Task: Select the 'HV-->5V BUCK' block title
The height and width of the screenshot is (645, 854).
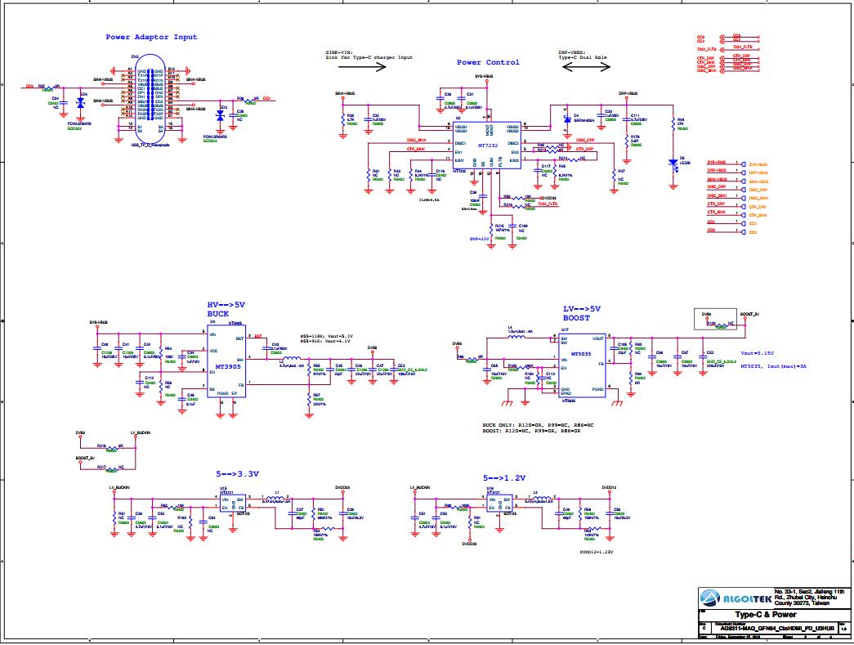Action: (226, 310)
